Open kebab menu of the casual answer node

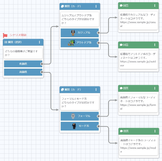pos(155,5)
